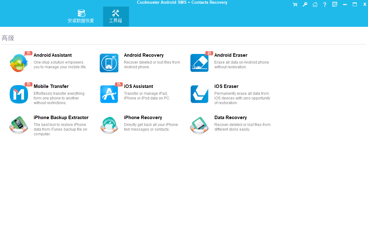Open the Android Recovery icon
This screenshot has height=236, width=368.
tap(109, 63)
